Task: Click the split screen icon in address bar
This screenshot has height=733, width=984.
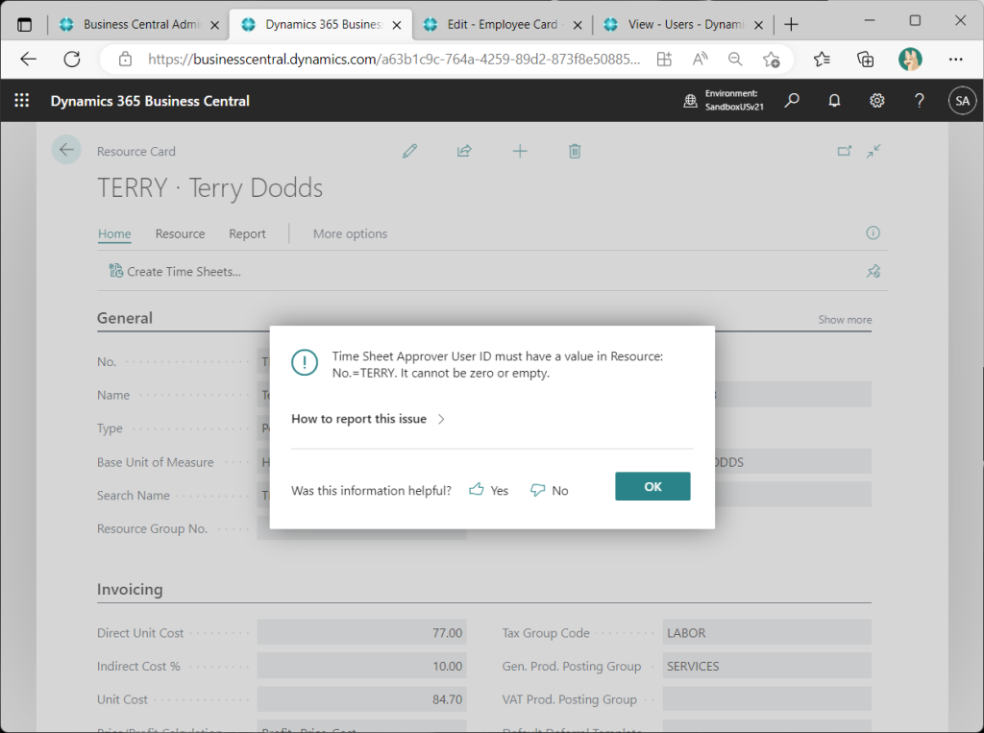Action: (664, 59)
